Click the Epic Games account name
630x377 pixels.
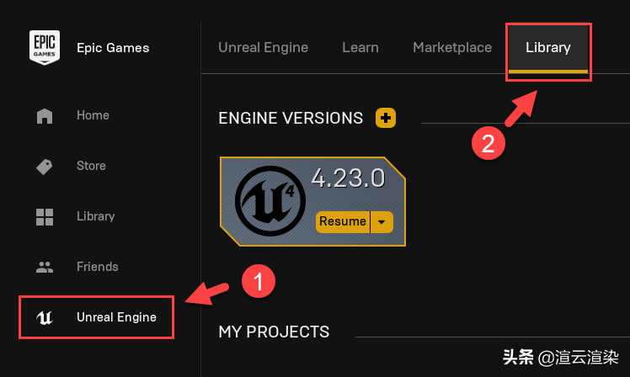pyautogui.click(x=113, y=48)
